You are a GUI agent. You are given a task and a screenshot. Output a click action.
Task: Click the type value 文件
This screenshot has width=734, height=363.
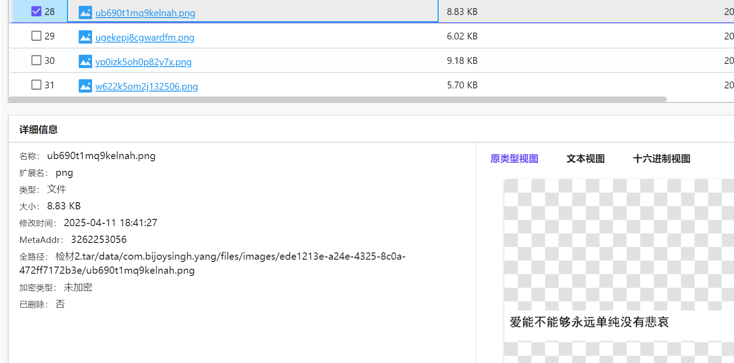(x=57, y=189)
